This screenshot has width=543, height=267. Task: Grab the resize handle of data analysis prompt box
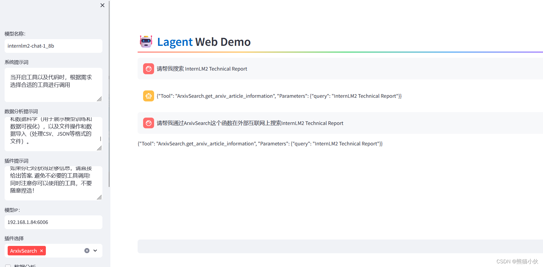[x=99, y=148]
